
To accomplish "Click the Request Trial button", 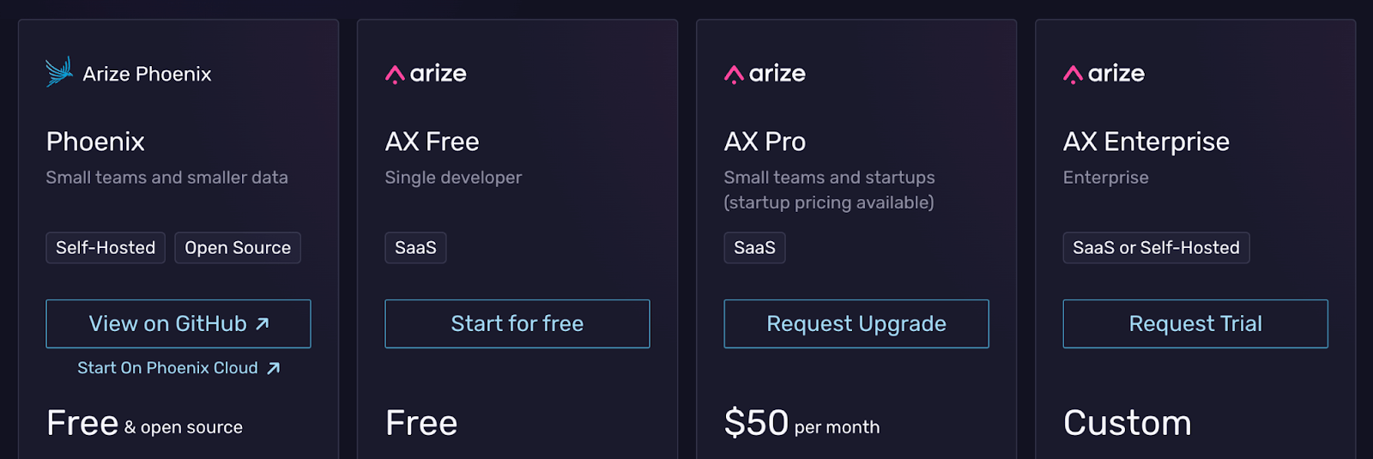I will (1195, 323).
